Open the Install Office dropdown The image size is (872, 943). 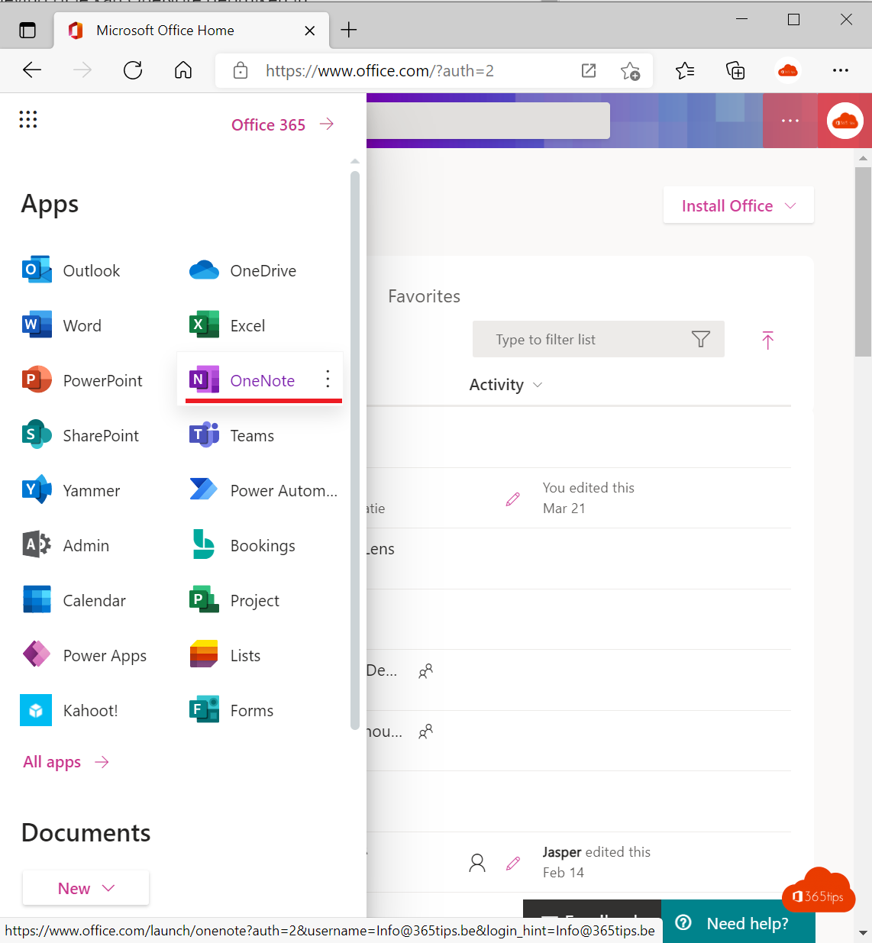pyautogui.click(x=737, y=205)
